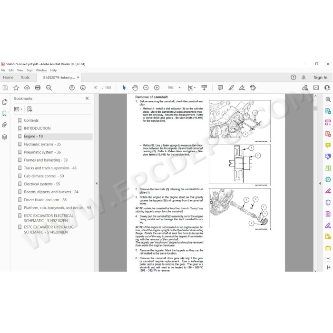
Task: Open the bookmark options dropdown
Action: [18, 109]
